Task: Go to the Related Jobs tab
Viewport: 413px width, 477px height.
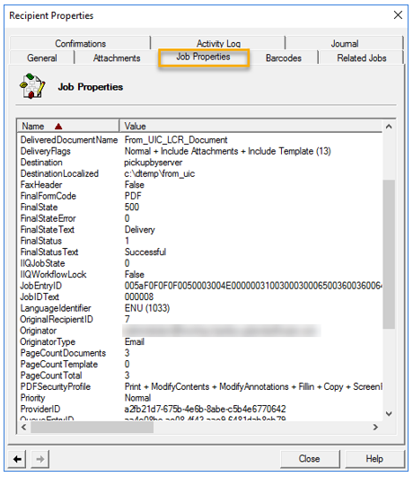Action: point(361,57)
